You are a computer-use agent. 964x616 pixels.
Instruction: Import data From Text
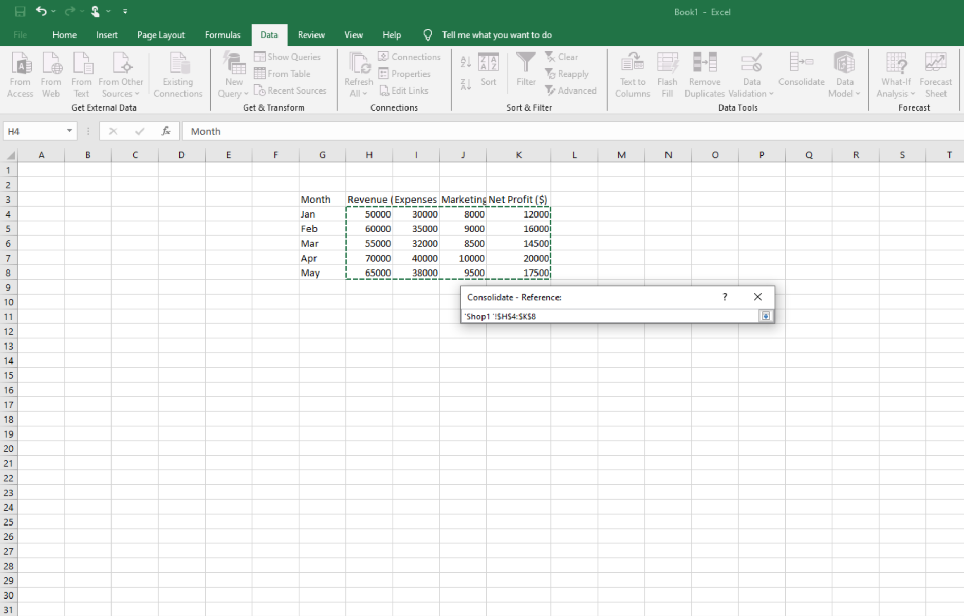point(81,75)
